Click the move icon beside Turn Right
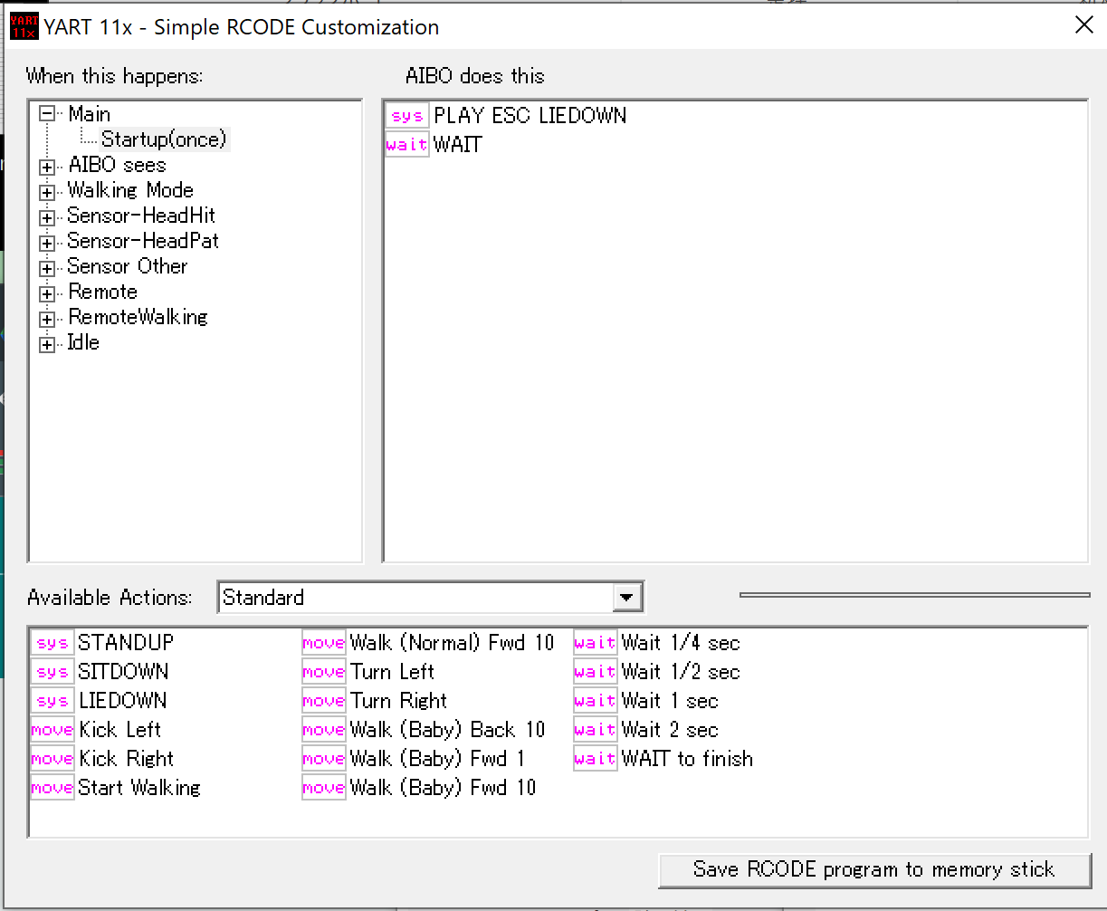 pos(324,701)
